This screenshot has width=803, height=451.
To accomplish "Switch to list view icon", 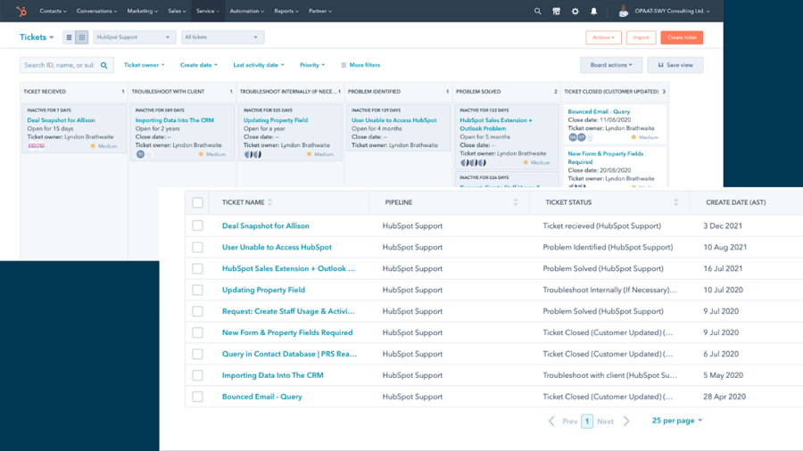I will pyautogui.click(x=69, y=37).
